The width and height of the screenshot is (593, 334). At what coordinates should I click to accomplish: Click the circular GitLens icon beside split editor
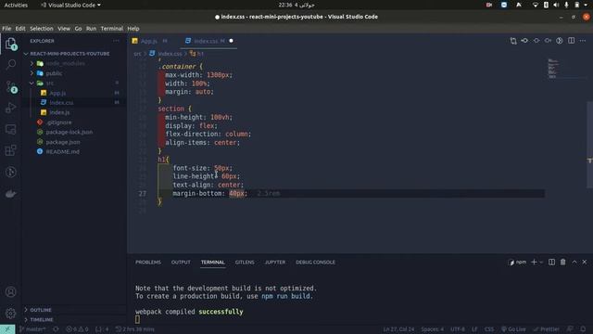pyautogui.click(x=560, y=41)
